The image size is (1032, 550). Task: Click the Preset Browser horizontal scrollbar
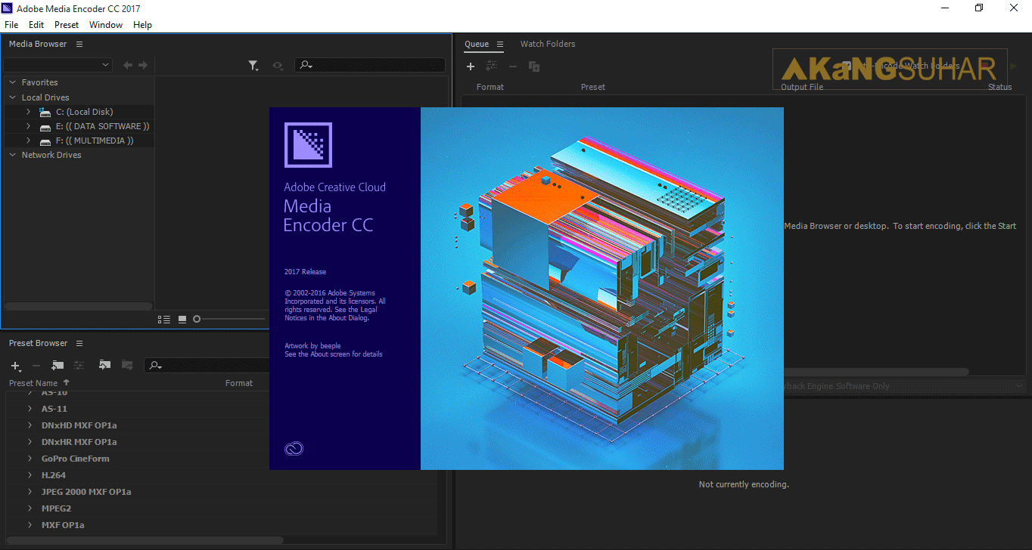pos(144,540)
